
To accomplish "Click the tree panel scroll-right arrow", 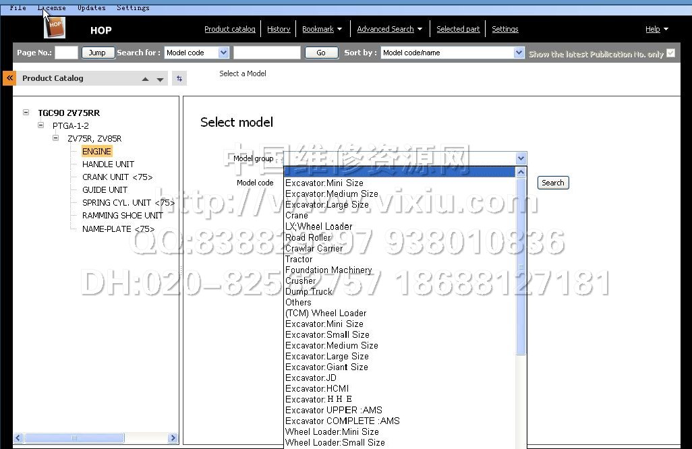I will [173, 438].
